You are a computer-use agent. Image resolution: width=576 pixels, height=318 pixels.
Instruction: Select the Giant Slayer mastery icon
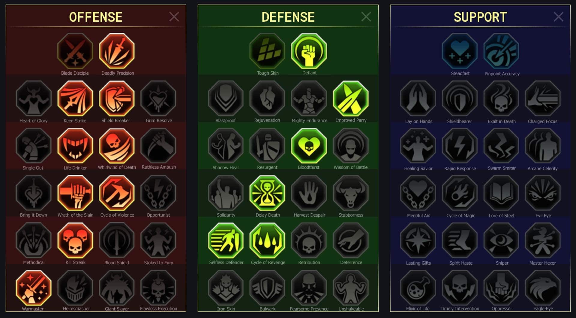117,288
